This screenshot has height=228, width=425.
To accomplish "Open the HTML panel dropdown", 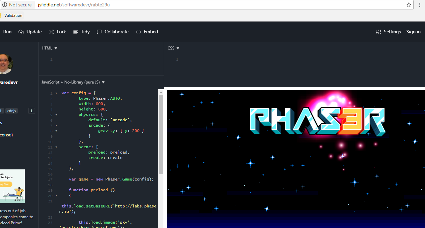I will (55, 48).
